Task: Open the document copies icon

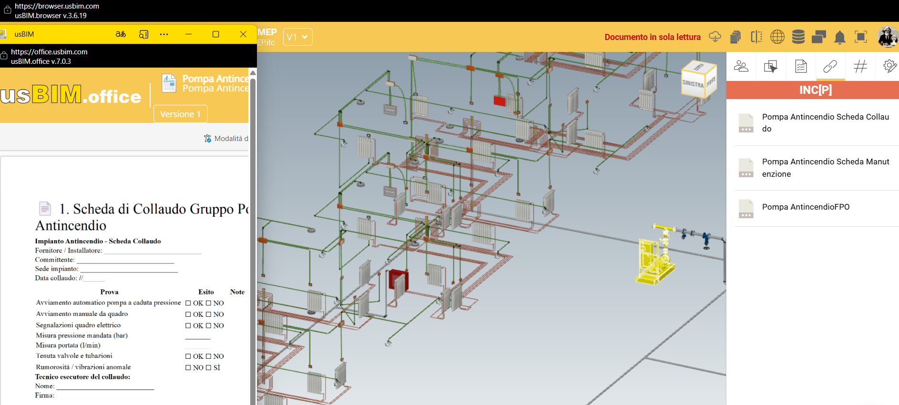Action: pos(736,37)
